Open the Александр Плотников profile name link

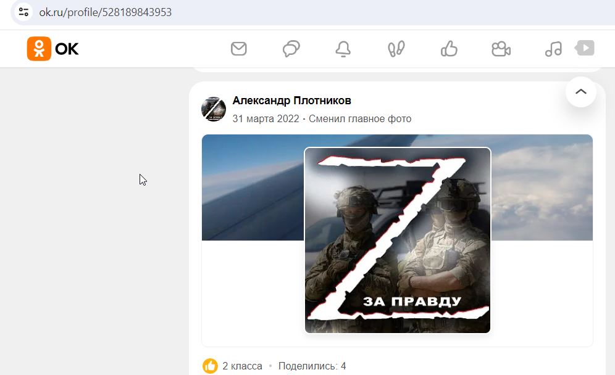[292, 101]
